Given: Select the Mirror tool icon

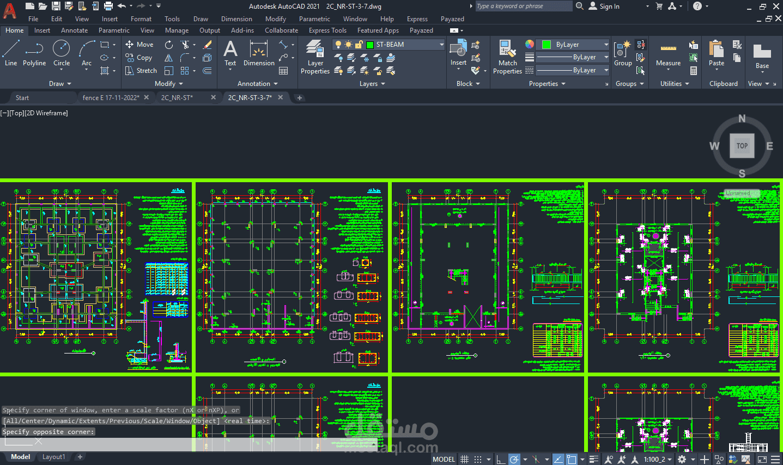Looking at the screenshot, I should click(169, 58).
